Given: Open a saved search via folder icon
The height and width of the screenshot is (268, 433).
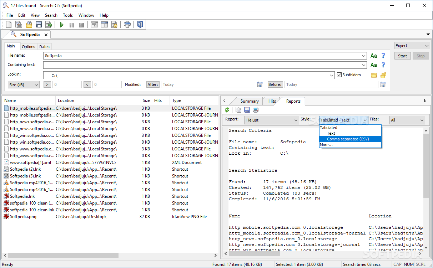Looking at the screenshot, I should [x=29, y=25].
